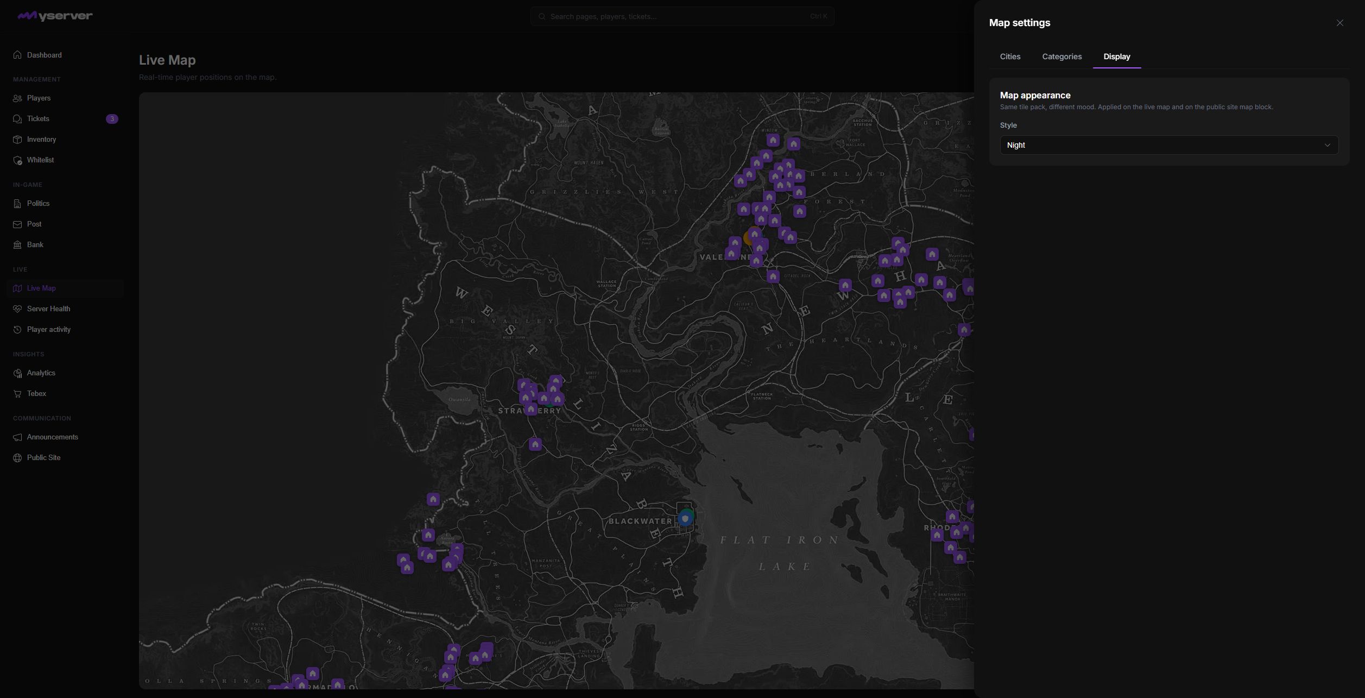
Task: Click the Bank icon in sidebar
Action: [17, 245]
